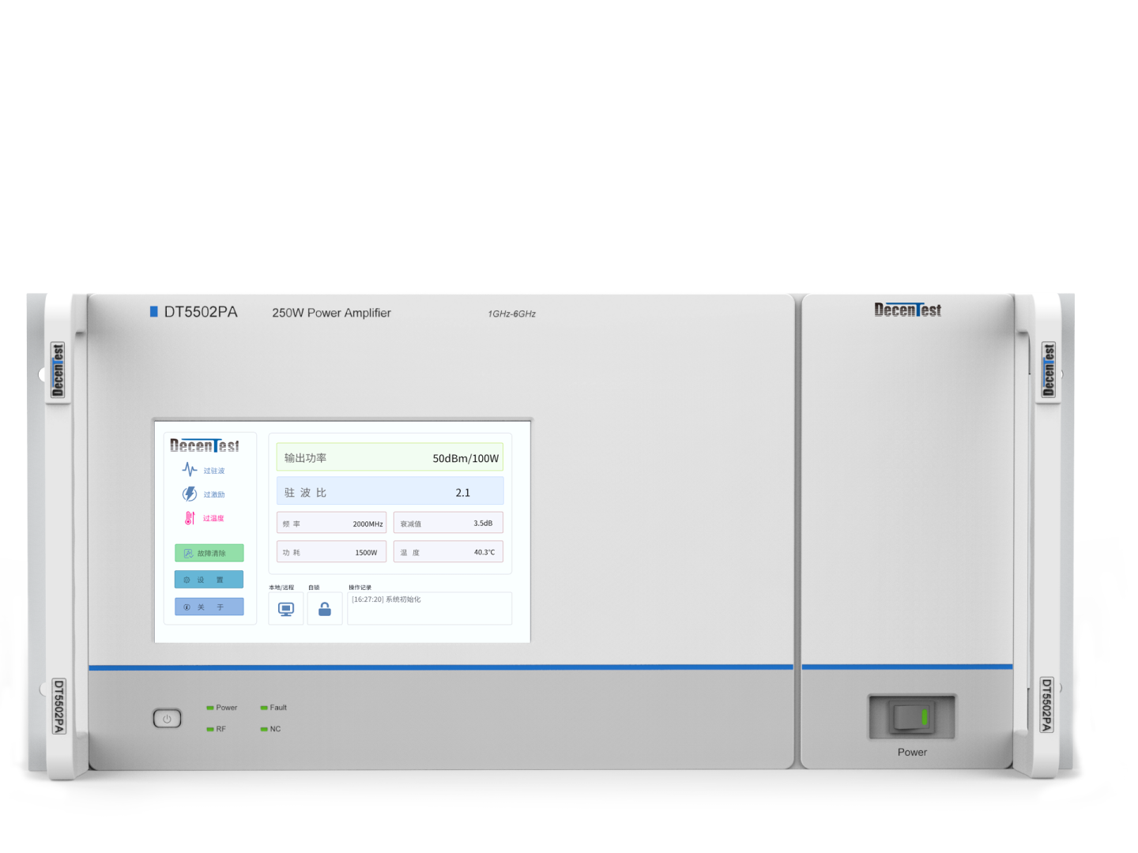Click the 驻波比 2.1 VSWR bar

point(390,491)
